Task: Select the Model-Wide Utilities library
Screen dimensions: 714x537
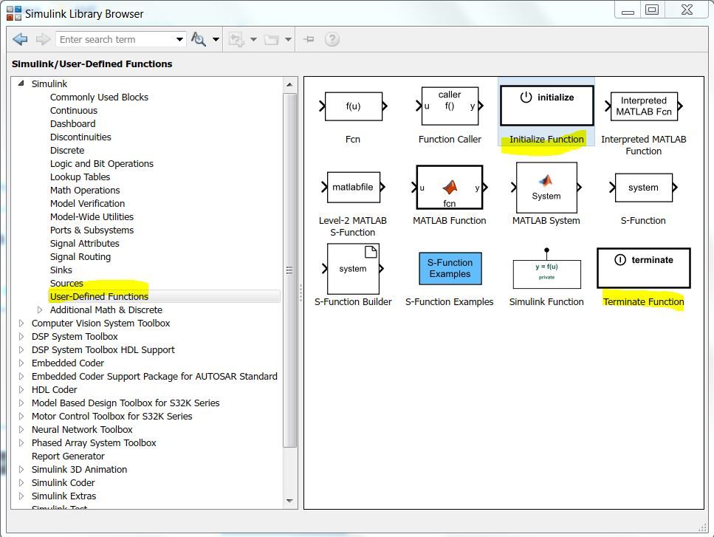Action: [92, 217]
